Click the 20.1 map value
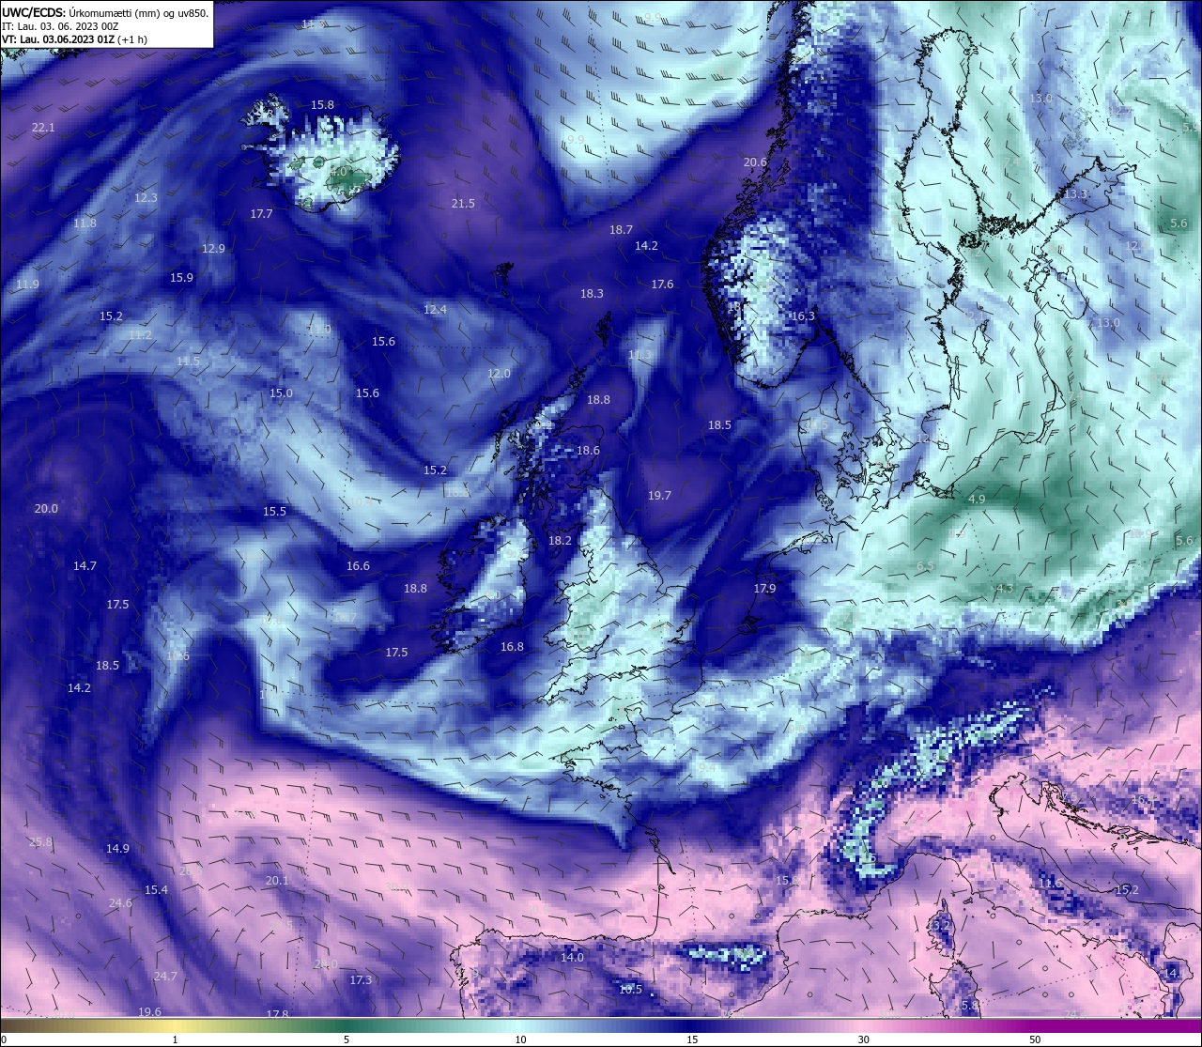The image size is (1202, 1047). pos(277,880)
